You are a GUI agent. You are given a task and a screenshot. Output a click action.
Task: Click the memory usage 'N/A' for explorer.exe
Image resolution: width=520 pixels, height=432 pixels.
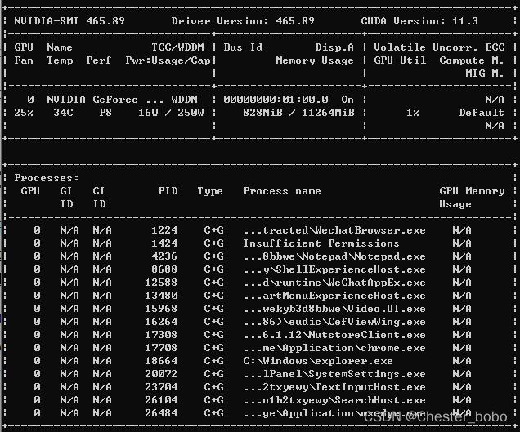coord(462,361)
